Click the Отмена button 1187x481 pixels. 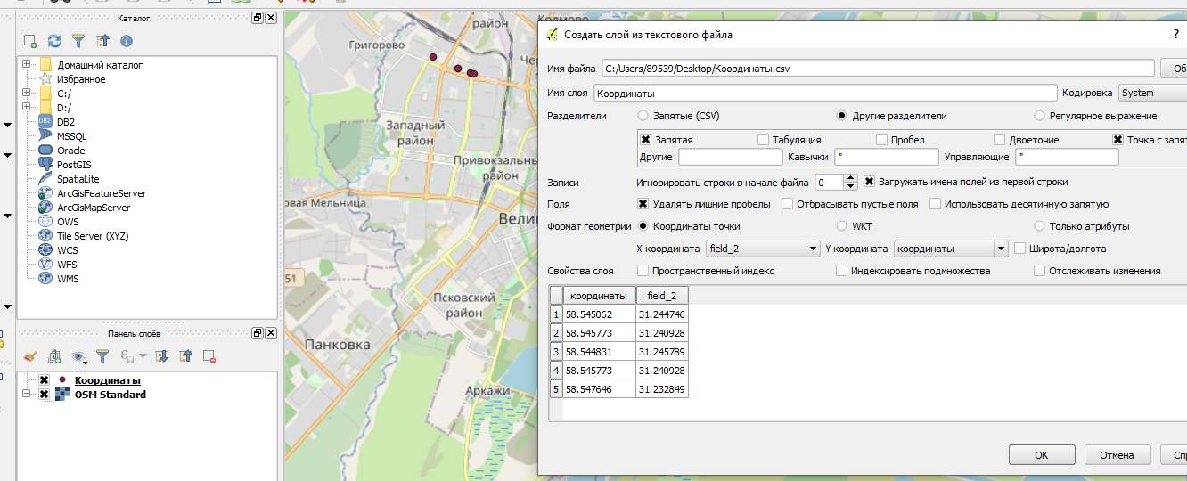click(1117, 455)
